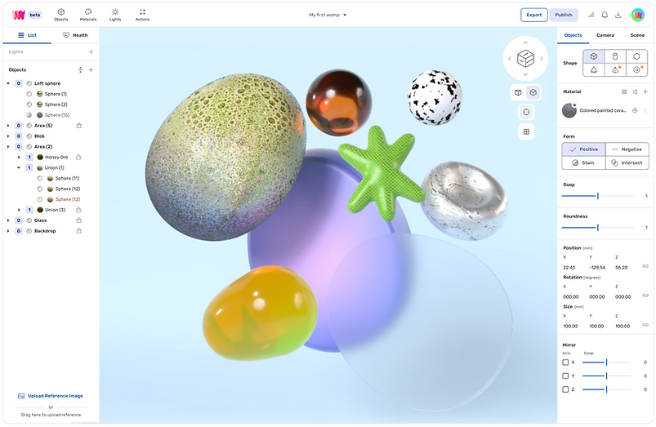Add a new material with plus icon

(x=645, y=91)
